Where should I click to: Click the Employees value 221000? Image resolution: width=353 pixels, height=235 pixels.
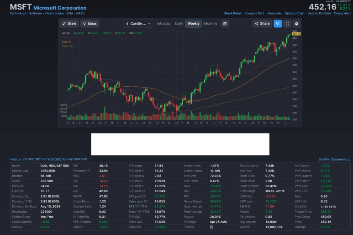coord(47,212)
